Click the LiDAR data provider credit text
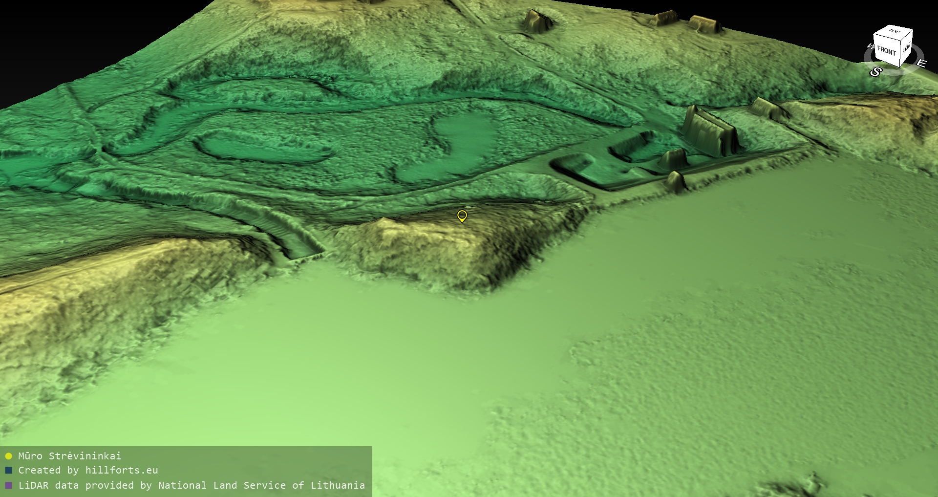The height and width of the screenshot is (497, 938). click(x=192, y=485)
